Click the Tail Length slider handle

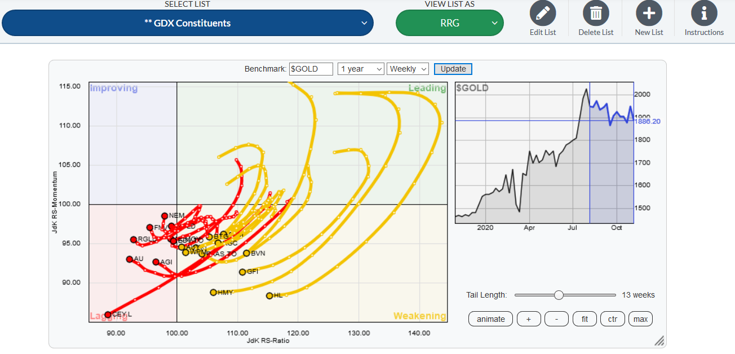559,295
